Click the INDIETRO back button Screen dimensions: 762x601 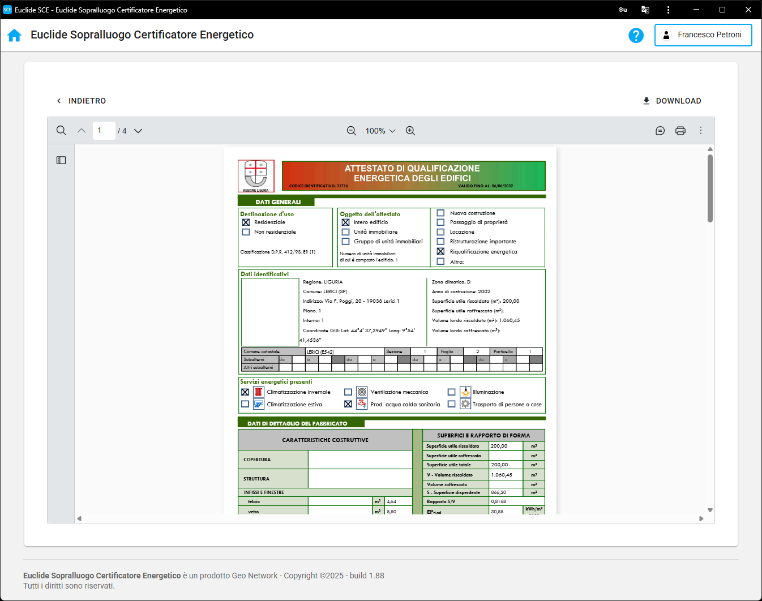pyautogui.click(x=81, y=101)
